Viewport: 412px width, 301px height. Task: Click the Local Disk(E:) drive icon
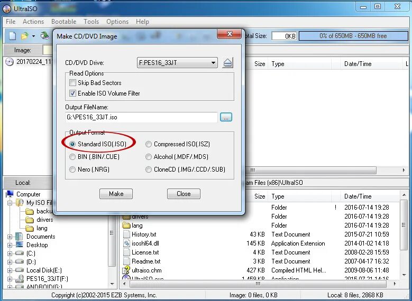[x=20, y=270]
